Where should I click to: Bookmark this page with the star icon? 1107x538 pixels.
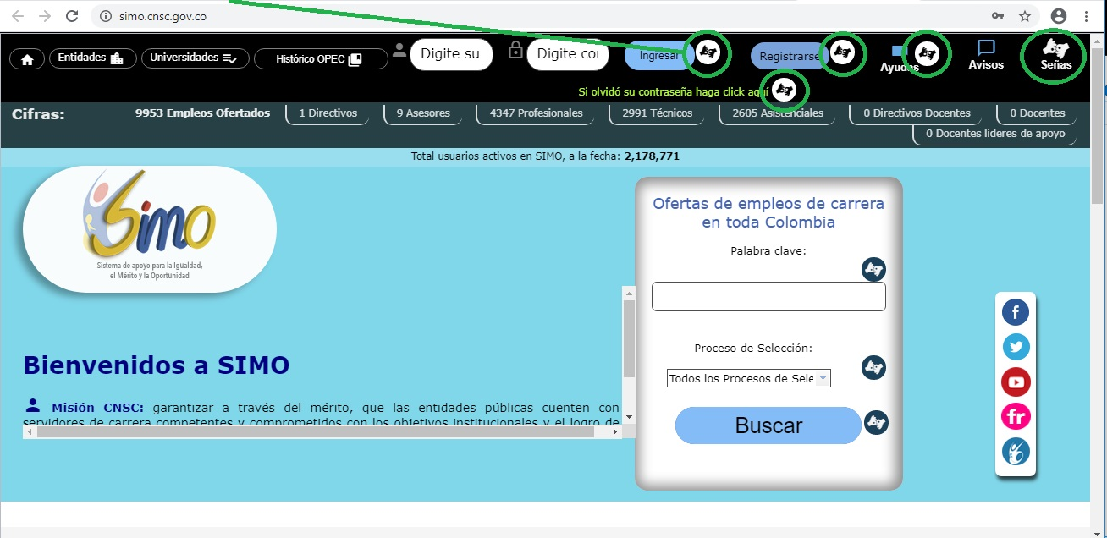coord(1025,16)
